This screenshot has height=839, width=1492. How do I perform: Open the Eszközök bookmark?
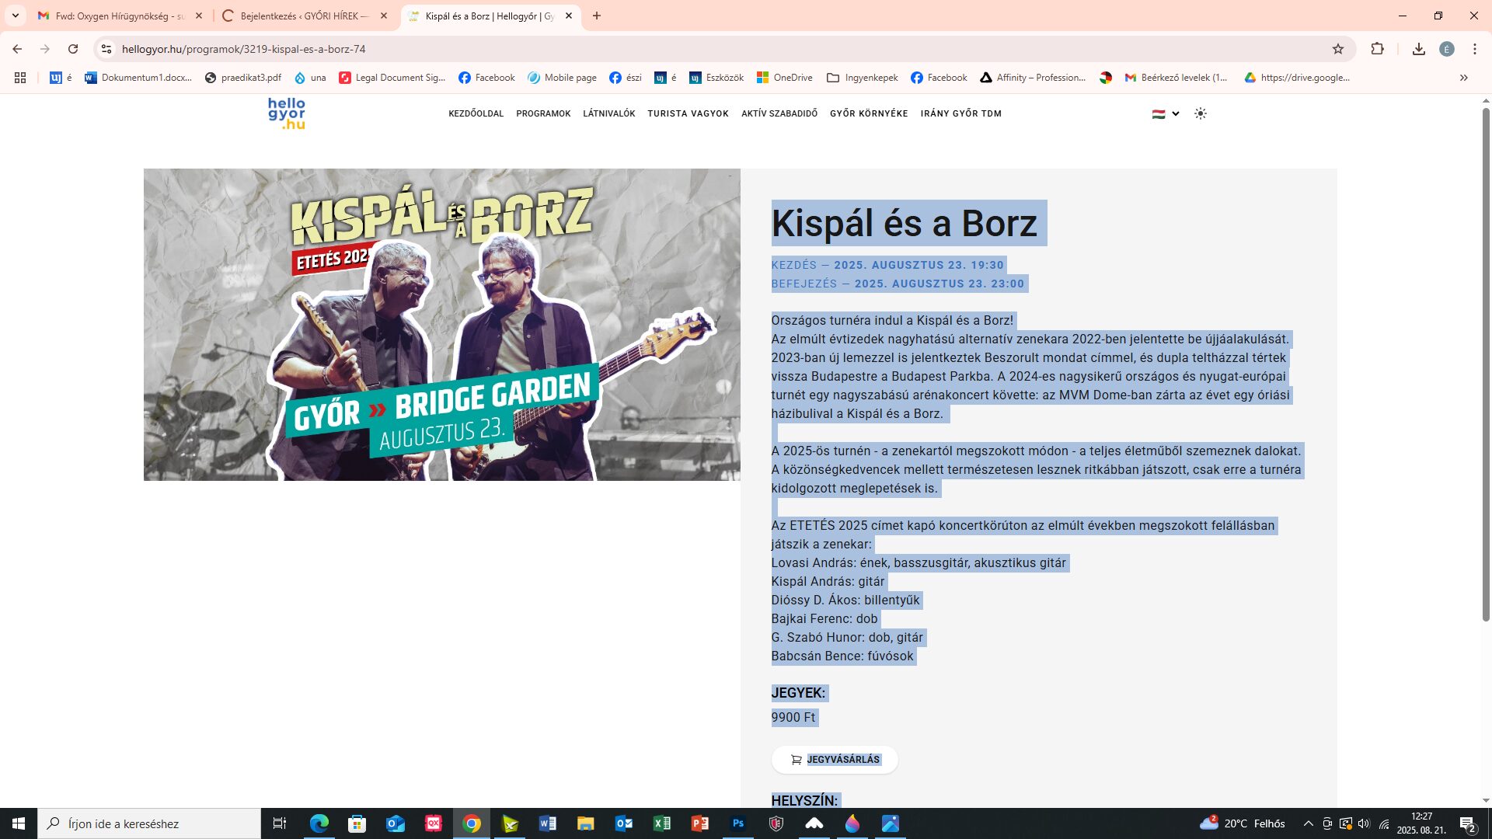(x=716, y=78)
